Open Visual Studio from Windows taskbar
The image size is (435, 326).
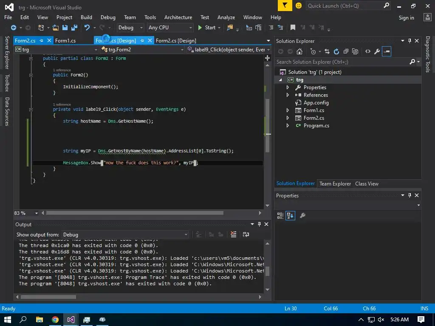click(71, 320)
